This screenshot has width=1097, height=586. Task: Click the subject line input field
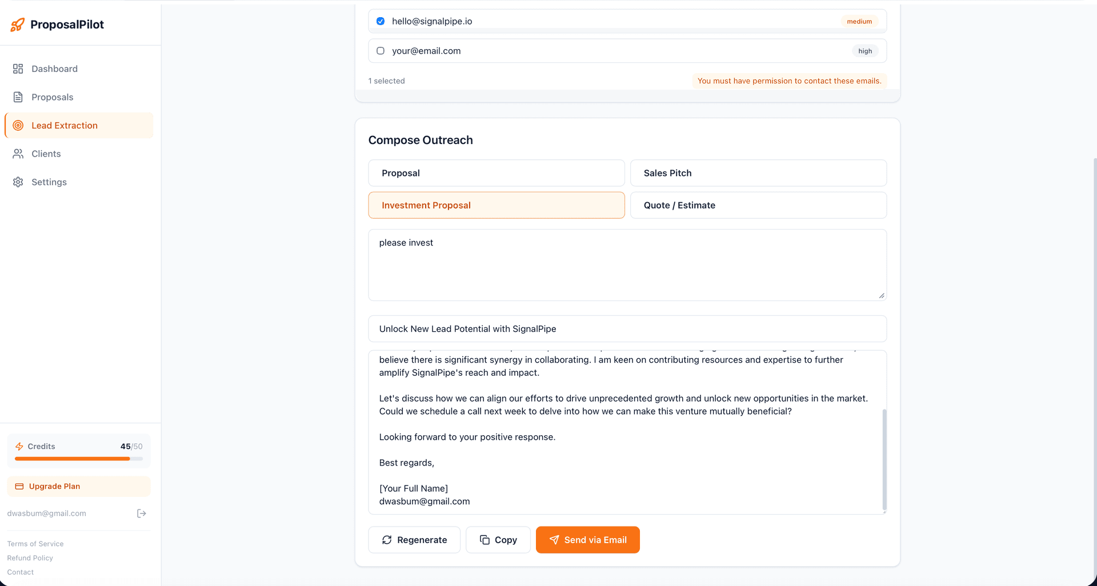pyautogui.click(x=627, y=329)
